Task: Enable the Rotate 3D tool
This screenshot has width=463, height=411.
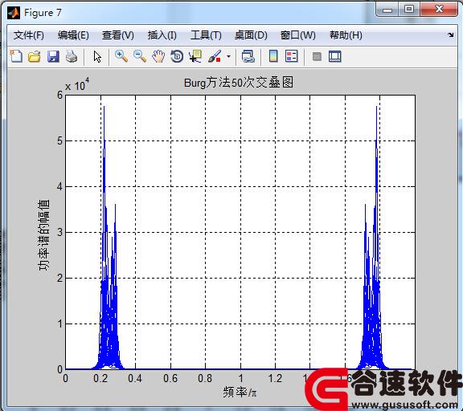Action: tap(177, 56)
